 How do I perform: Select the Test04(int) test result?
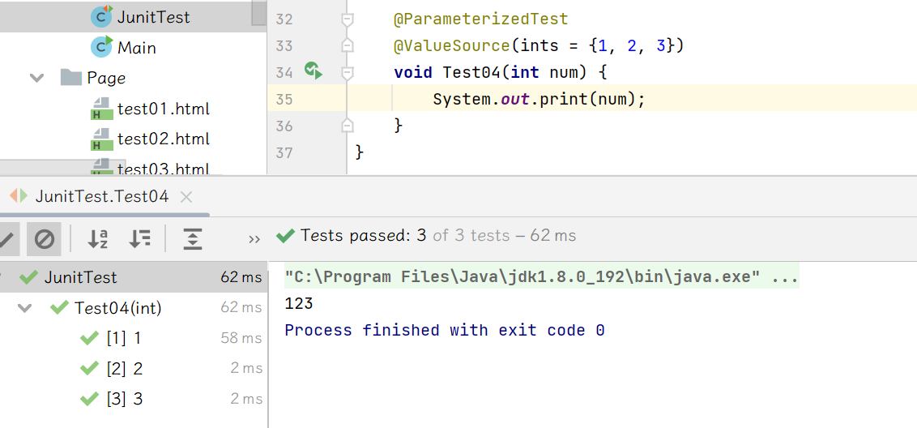point(118,308)
